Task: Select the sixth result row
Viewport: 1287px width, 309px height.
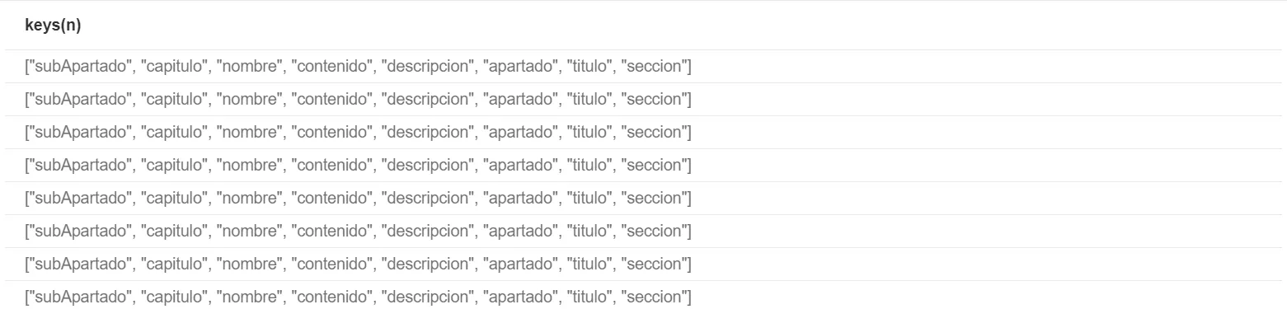Action: (x=643, y=232)
